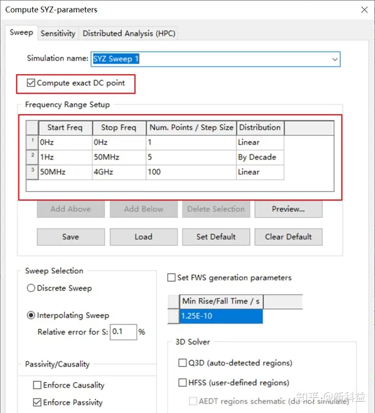Enable Q3D (auto-detected regions) checkbox
The height and width of the screenshot is (413, 375).
(x=182, y=363)
